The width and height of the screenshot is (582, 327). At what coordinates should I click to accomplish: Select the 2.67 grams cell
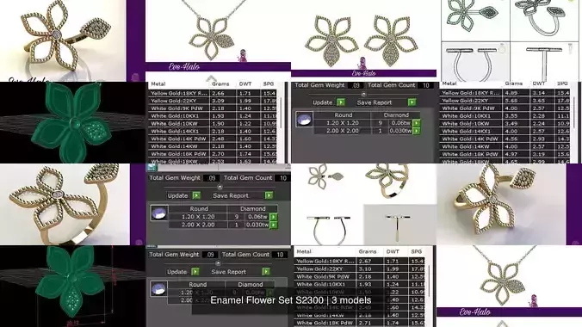point(370,261)
